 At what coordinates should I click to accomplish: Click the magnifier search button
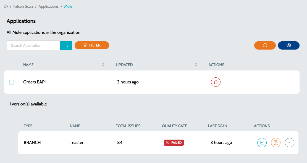coord(66,45)
